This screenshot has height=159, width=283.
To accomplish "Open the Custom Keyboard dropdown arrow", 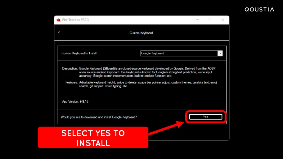I will [x=220, y=53].
